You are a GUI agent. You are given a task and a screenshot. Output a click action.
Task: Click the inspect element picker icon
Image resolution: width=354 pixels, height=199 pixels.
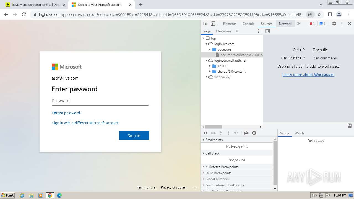[x=205, y=24]
